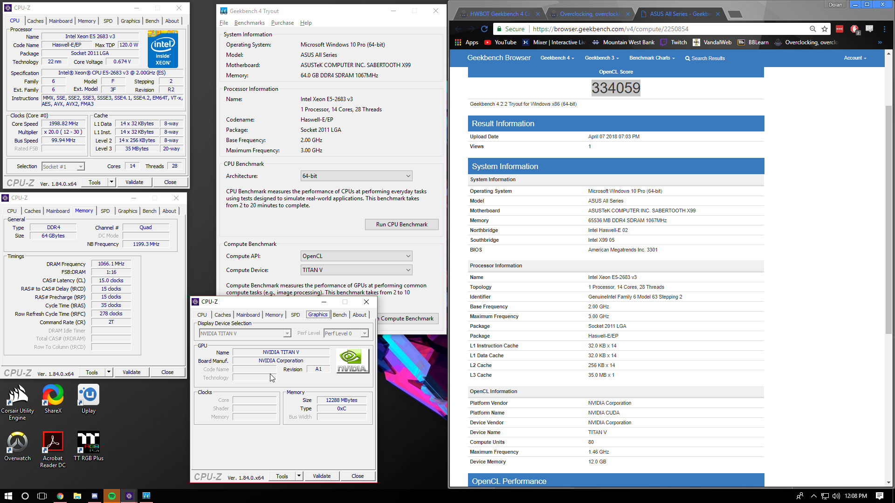Open the Twitch bookmark
The height and width of the screenshot is (503, 895).
tap(674, 42)
